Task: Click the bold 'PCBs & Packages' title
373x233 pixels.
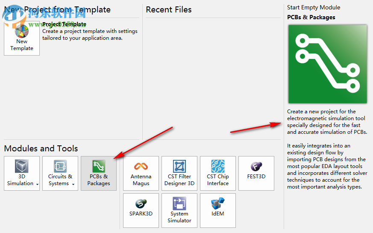Action: click(311, 17)
